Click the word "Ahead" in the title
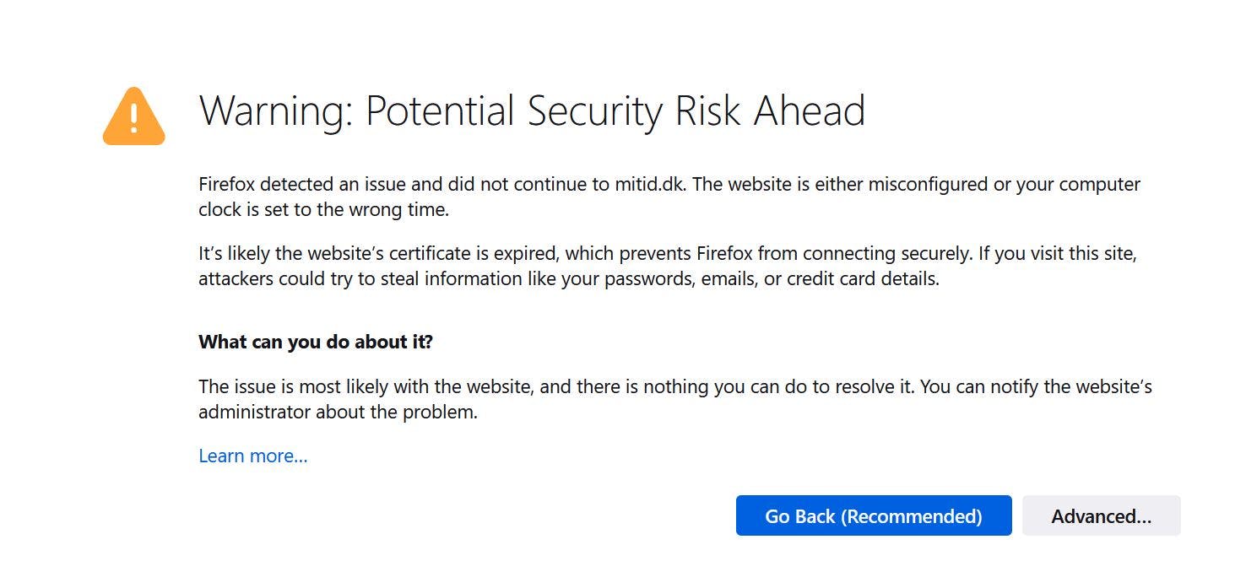Viewport: 1246px width, 588px height. pos(810,111)
